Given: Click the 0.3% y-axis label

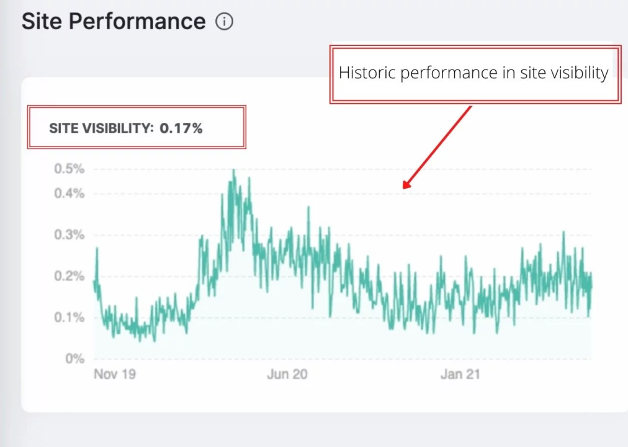Looking at the screenshot, I should [x=70, y=235].
